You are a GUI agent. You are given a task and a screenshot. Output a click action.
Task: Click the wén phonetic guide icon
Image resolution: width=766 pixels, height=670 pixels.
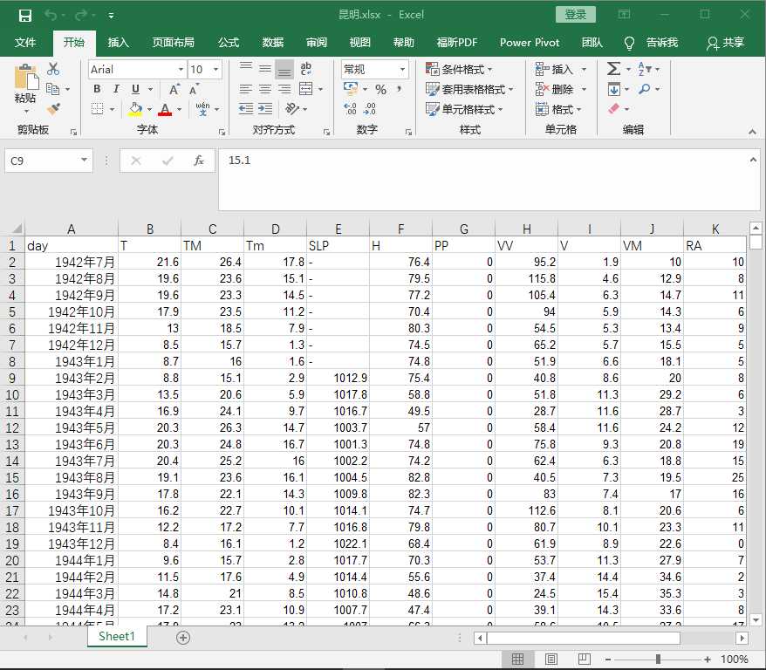202,109
